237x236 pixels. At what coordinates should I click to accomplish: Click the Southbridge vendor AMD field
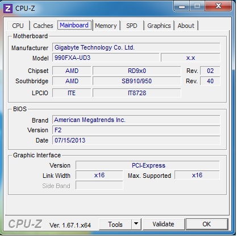click(72, 81)
